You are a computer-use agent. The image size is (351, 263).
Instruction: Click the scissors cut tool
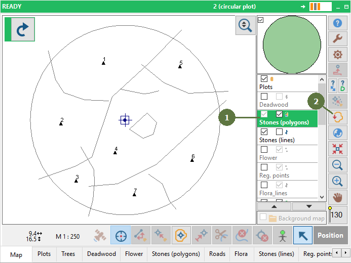pos(222,235)
